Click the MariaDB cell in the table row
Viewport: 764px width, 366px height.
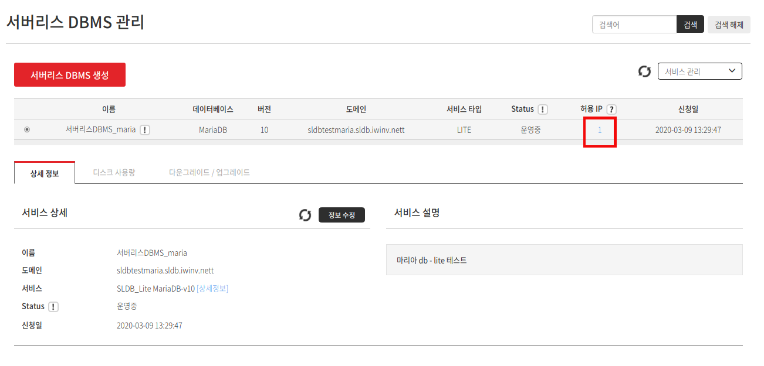pos(213,130)
